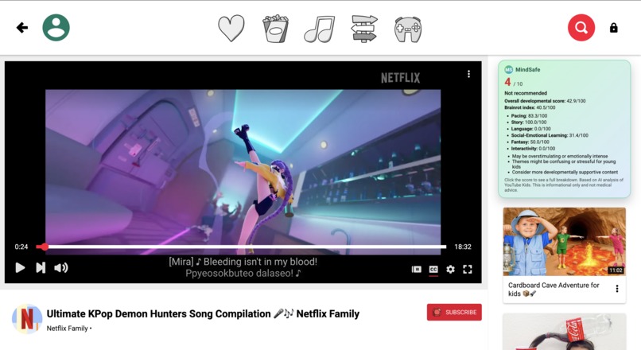Toggle closed captions CC button
This screenshot has height=350, width=641.
click(x=433, y=269)
